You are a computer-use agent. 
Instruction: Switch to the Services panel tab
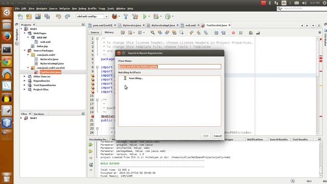pos(39,114)
